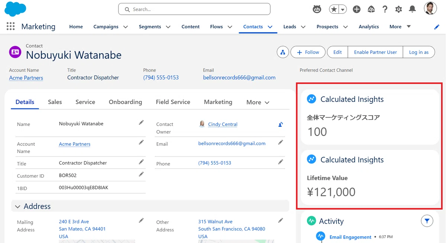The height and width of the screenshot is (243, 446).
Task: Open the Astro guidance mascot icon
Action: pyautogui.click(x=317, y=9)
